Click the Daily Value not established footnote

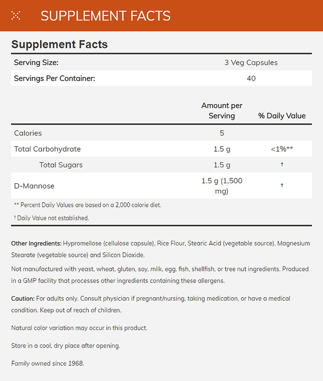click(52, 218)
